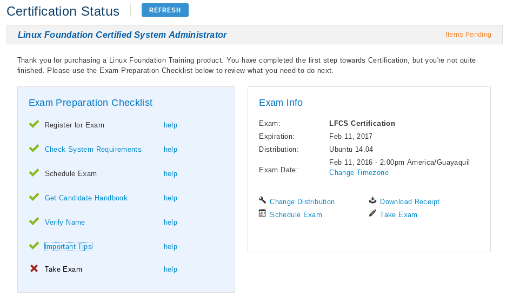Screen dimensions: 513x303
Task: Click the blue REFRESH button
Action: pos(165,10)
